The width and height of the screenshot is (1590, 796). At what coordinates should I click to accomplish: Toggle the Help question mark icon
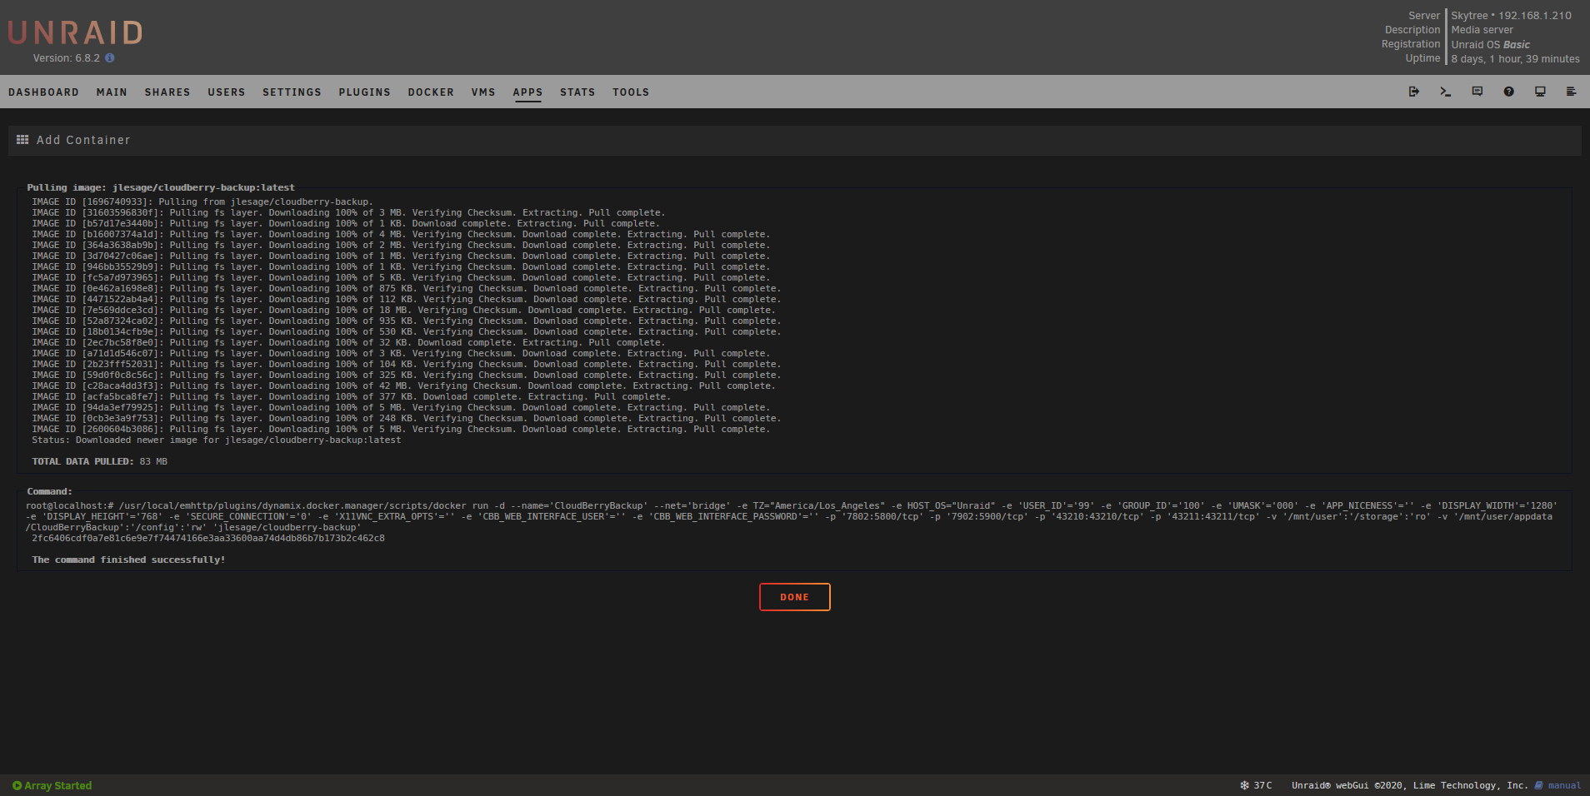coord(1509,92)
